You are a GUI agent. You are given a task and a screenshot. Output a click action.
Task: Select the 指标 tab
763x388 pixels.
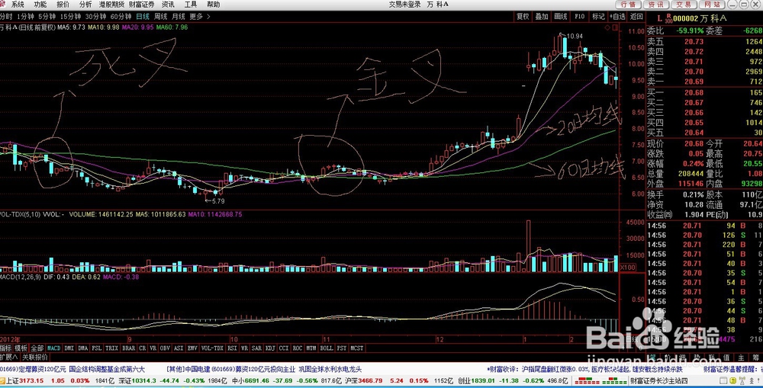(x=6, y=348)
